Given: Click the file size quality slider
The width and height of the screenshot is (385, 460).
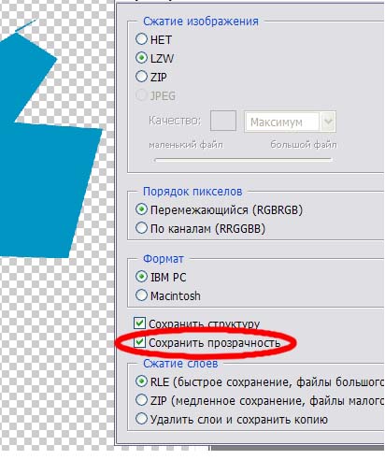Looking at the screenshot, I should 243,160.
